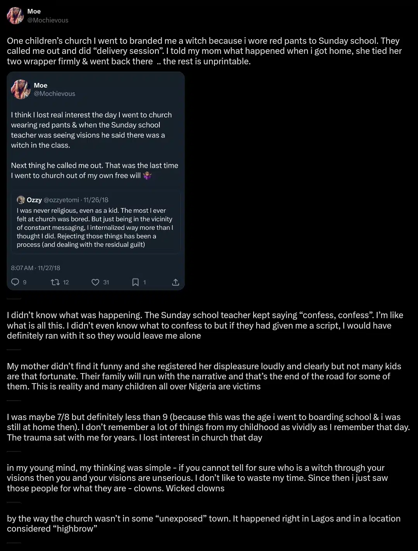Click the reply speech-bubble icon

pyautogui.click(x=15, y=282)
